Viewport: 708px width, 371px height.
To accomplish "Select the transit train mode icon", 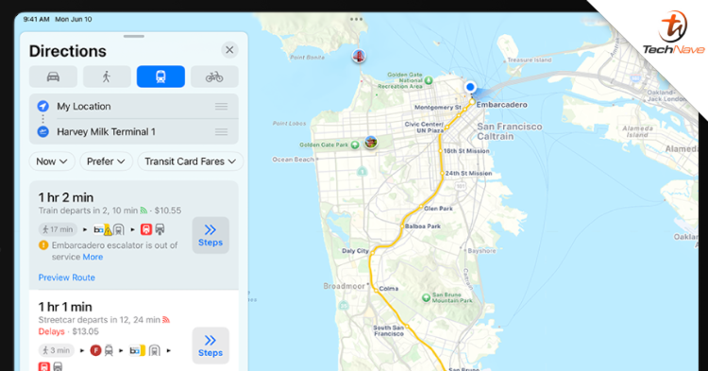I will pos(160,76).
